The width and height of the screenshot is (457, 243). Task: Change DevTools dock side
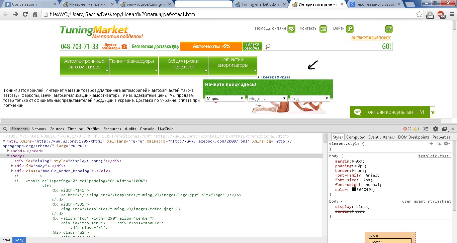[445, 129]
